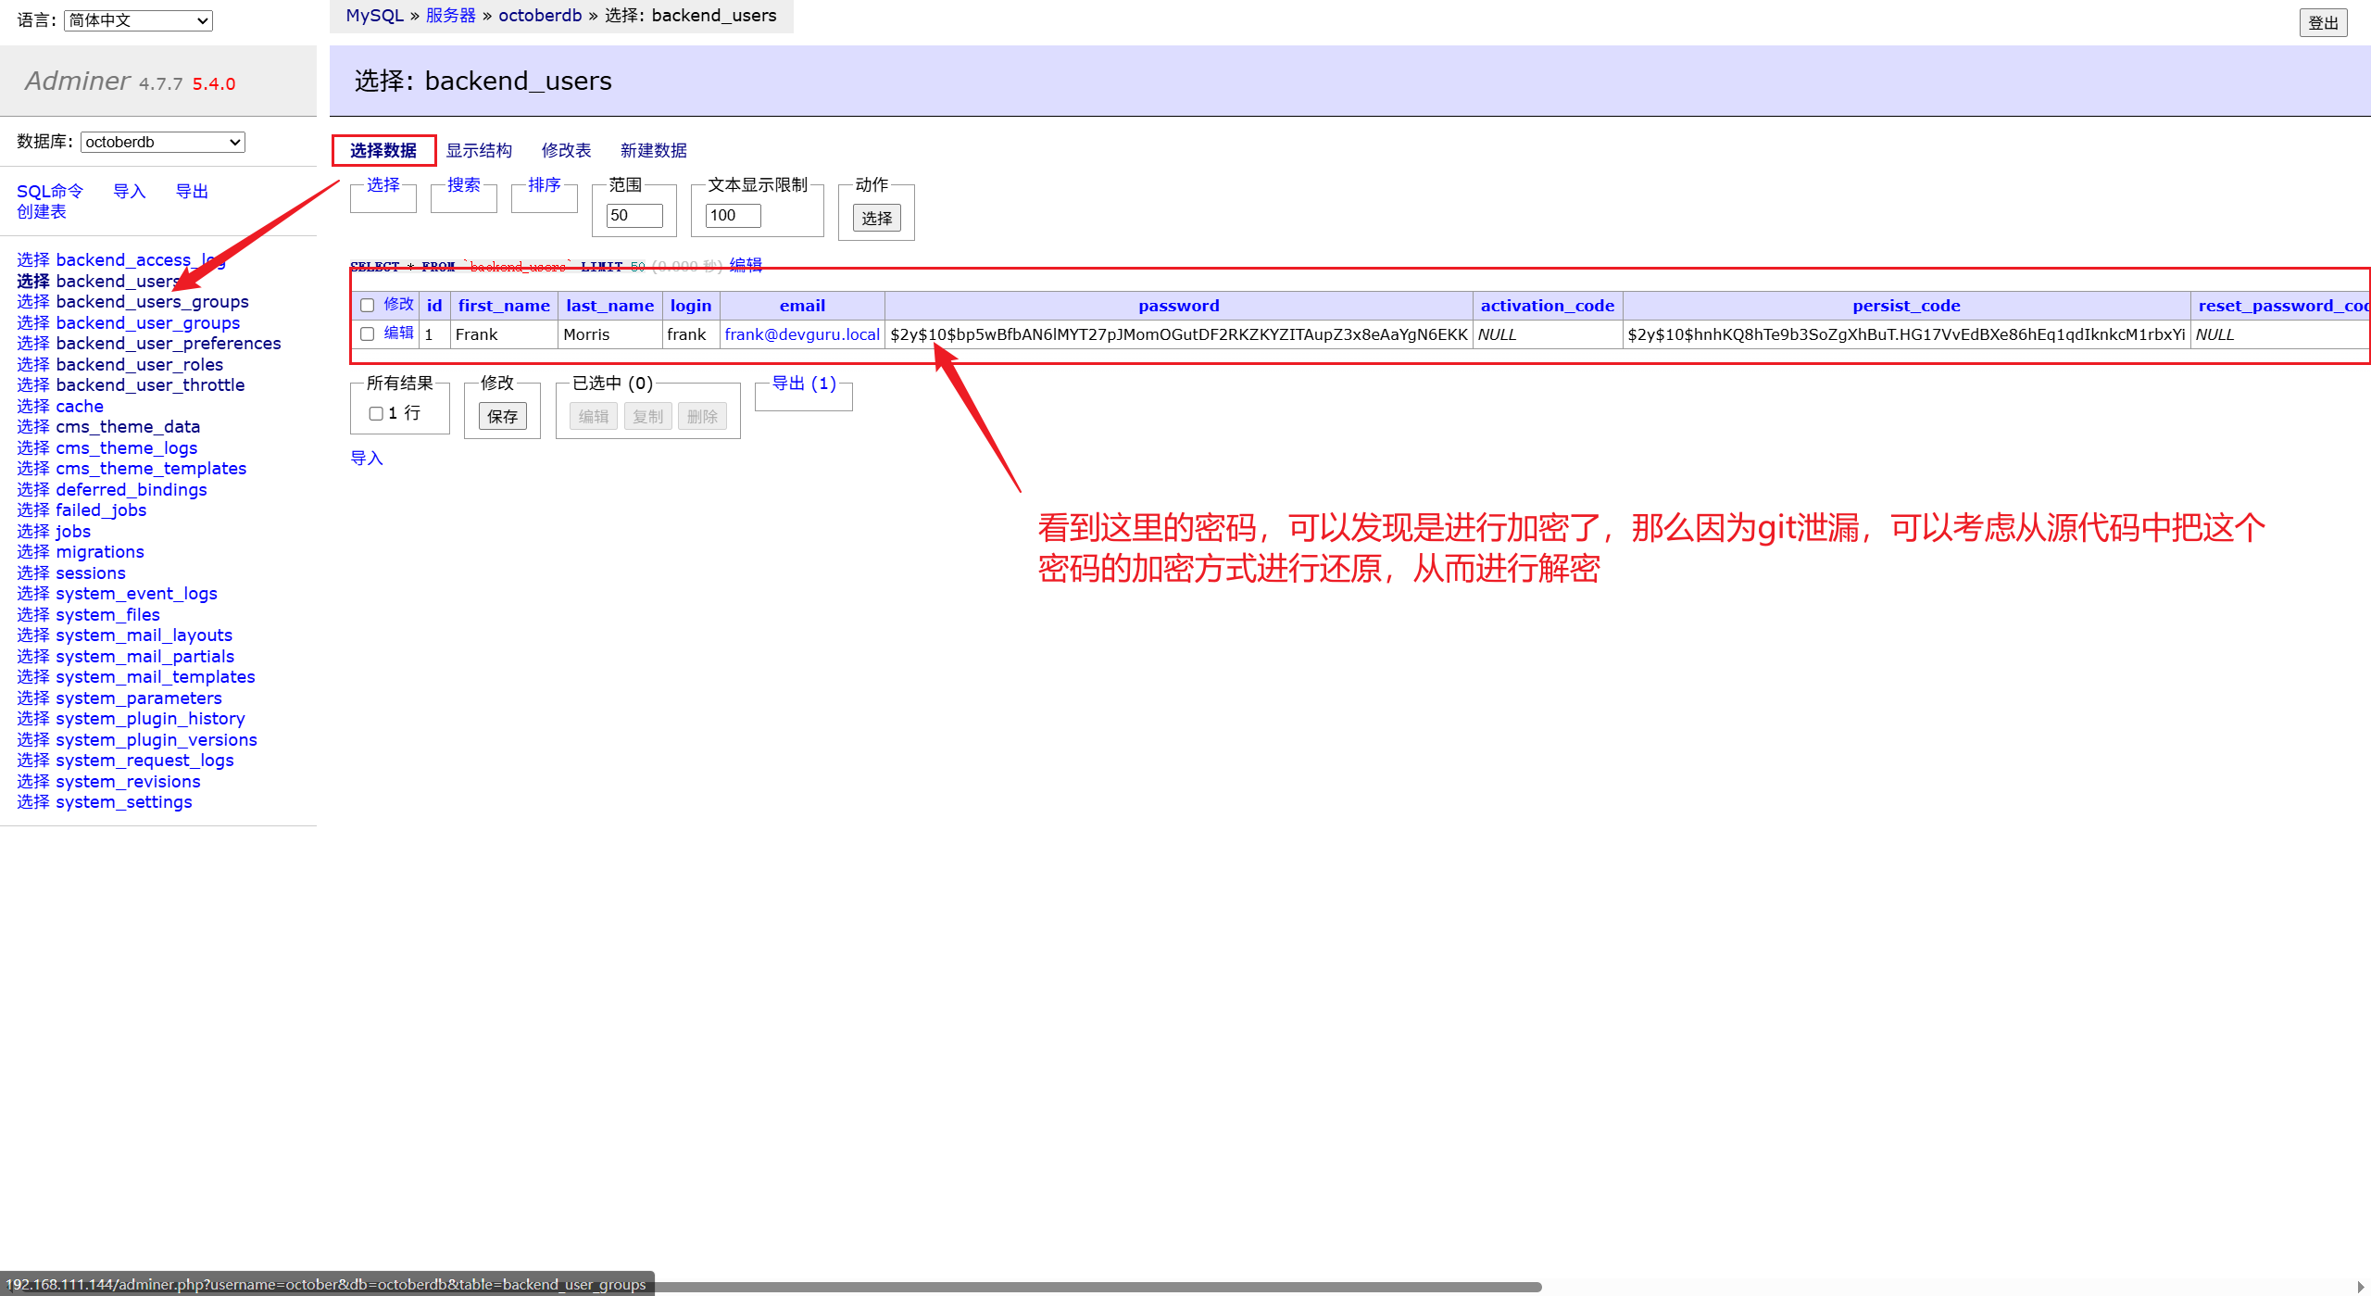
Task: Click the 登出 logout button
Action: [2322, 23]
